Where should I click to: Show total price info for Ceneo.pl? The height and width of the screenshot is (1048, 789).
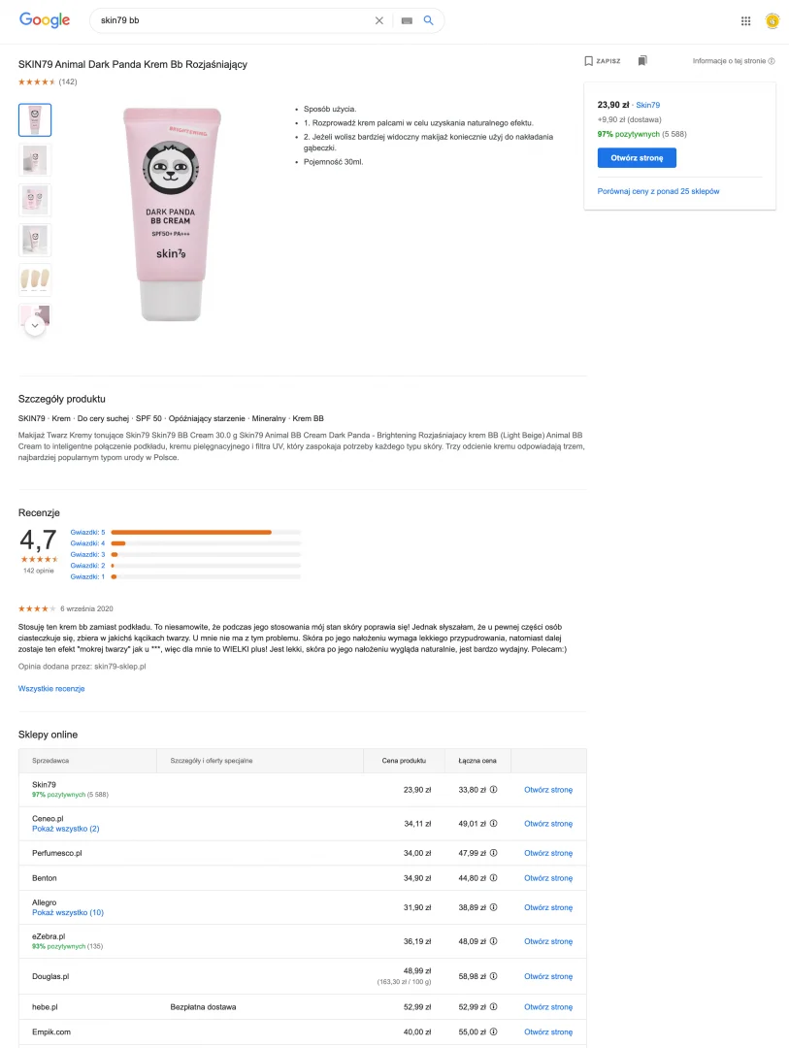click(493, 824)
